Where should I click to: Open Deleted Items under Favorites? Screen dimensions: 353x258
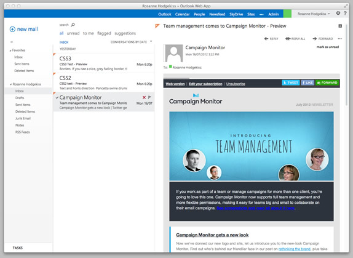[24, 71]
